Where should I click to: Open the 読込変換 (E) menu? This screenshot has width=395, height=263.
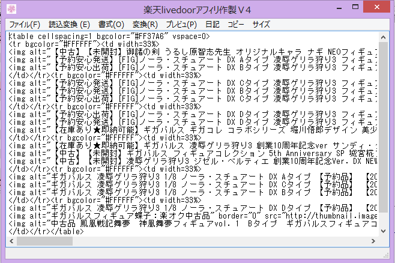(69, 25)
